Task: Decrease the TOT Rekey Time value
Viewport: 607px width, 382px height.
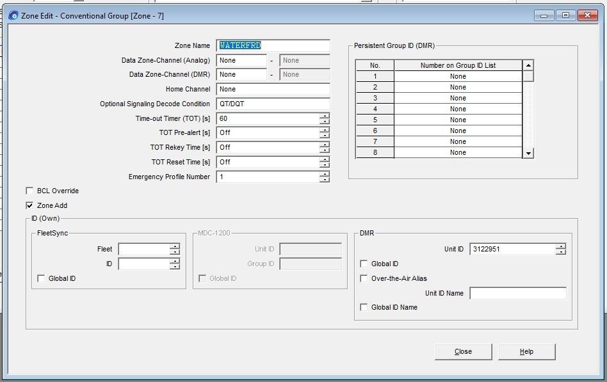Action: point(325,150)
